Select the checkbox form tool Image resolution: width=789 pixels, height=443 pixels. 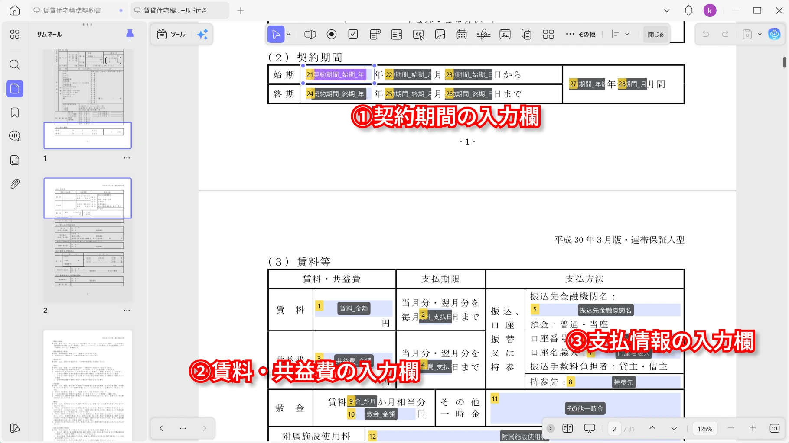(353, 34)
